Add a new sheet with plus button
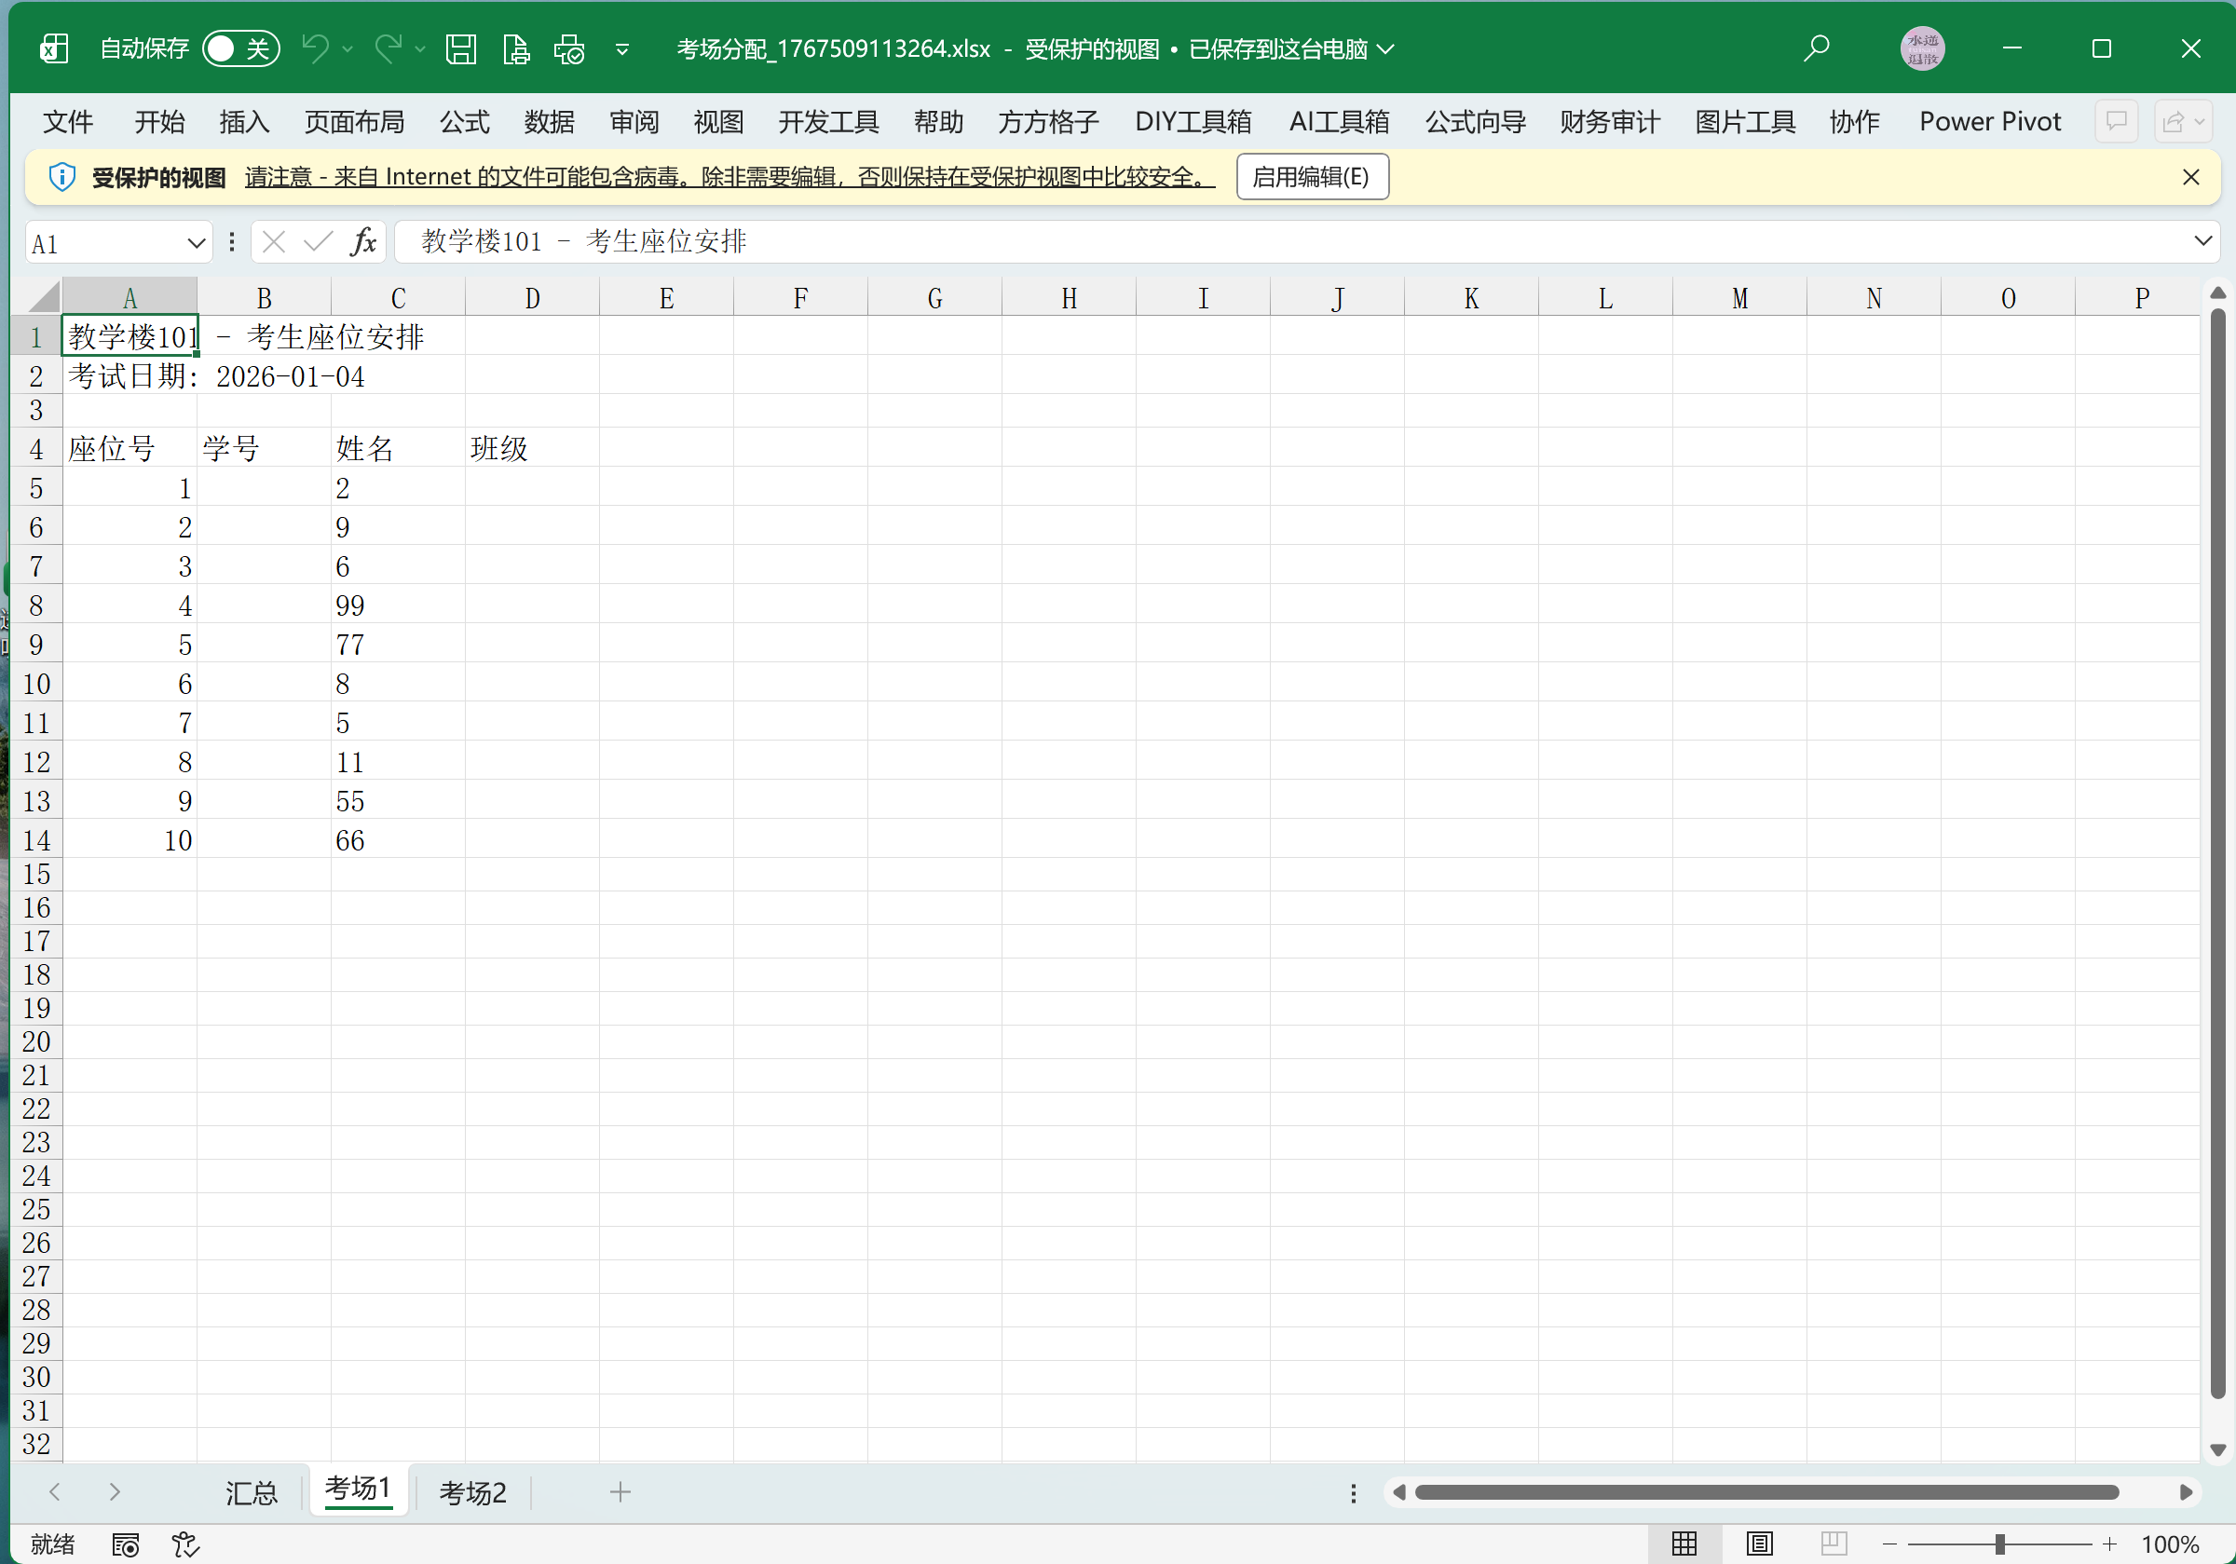 (620, 1491)
